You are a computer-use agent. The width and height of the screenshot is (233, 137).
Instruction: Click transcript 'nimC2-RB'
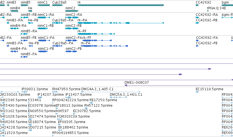click(72, 28)
